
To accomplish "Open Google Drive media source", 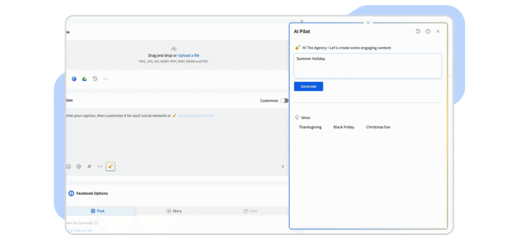I will (x=84, y=79).
